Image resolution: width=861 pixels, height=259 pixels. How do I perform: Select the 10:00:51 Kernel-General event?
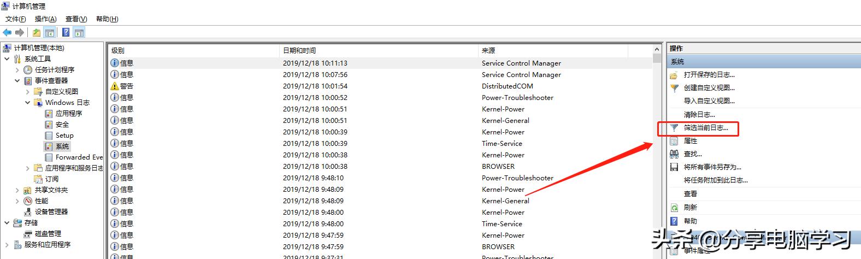point(381,121)
